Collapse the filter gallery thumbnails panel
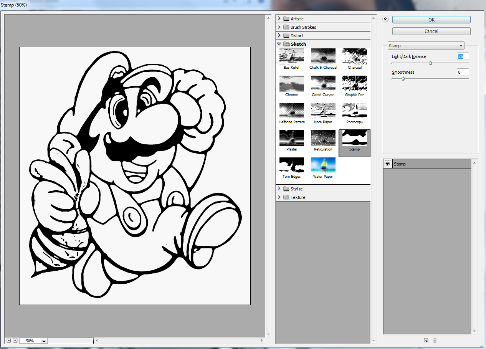Image resolution: width=486 pixels, height=349 pixels. tap(385, 20)
